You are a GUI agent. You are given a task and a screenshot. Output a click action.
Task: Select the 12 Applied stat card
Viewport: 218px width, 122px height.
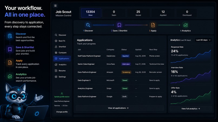tap(163, 13)
